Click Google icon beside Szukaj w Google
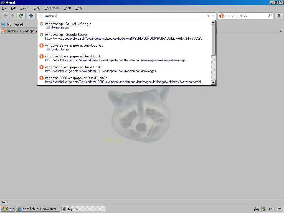The image size is (284, 213). tap(42, 24)
